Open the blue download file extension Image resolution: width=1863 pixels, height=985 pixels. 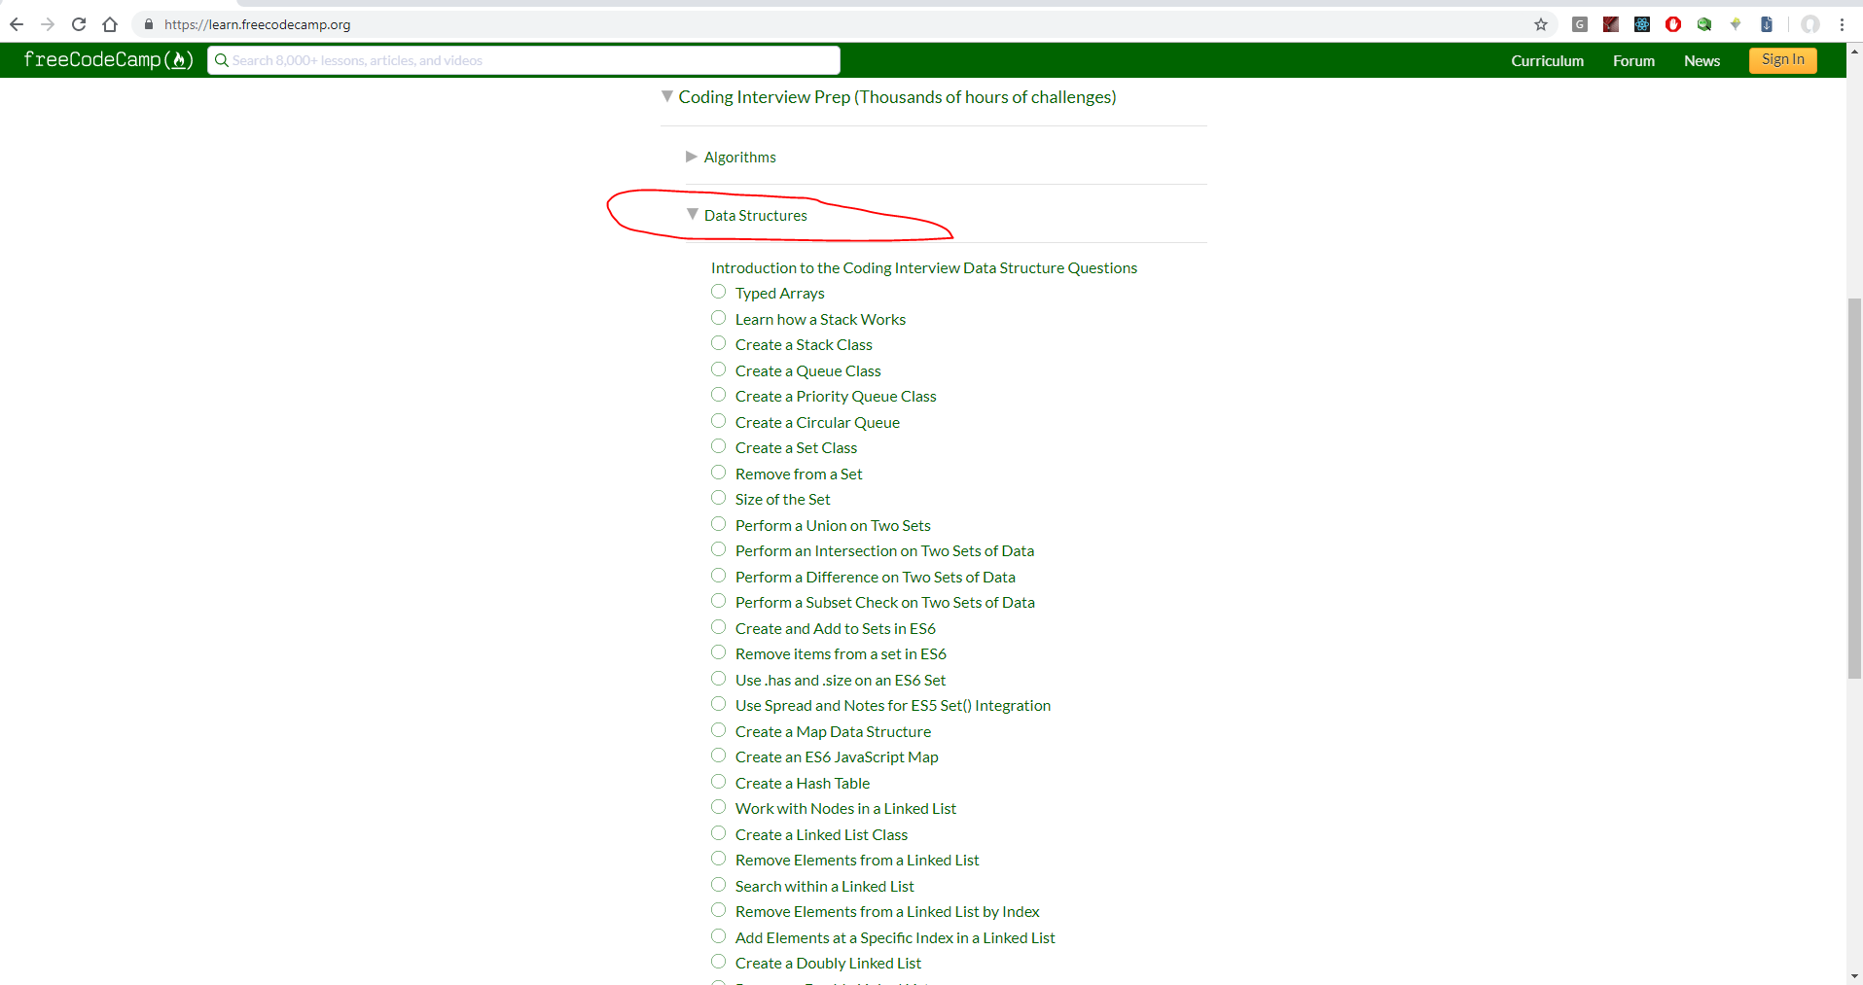[x=1767, y=24]
